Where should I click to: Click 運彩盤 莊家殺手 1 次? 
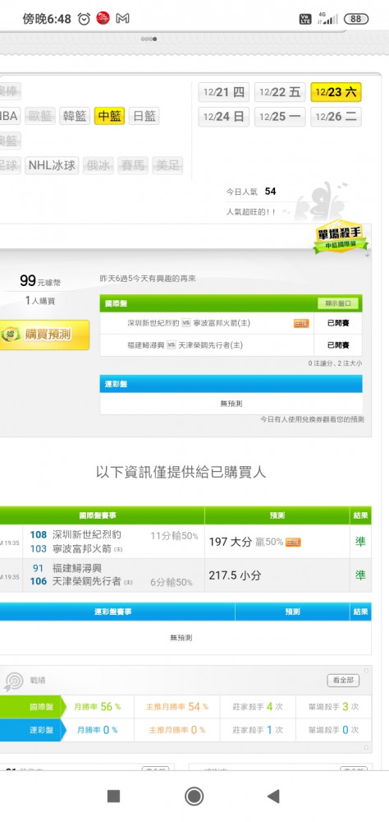tap(258, 730)
